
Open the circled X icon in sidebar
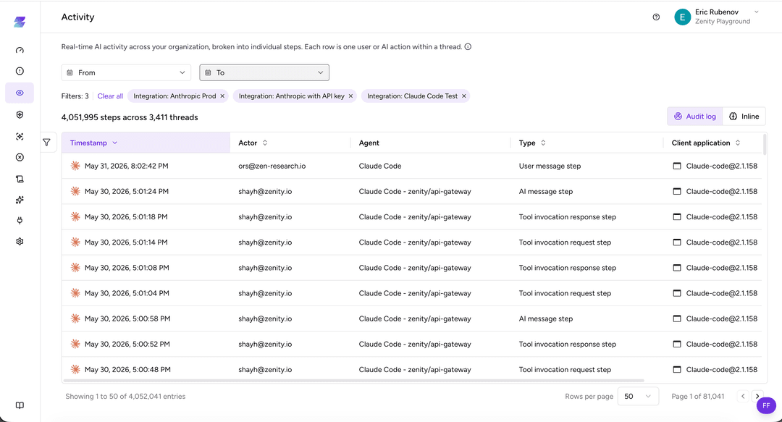pyautogui.click(x=20, y=157)
